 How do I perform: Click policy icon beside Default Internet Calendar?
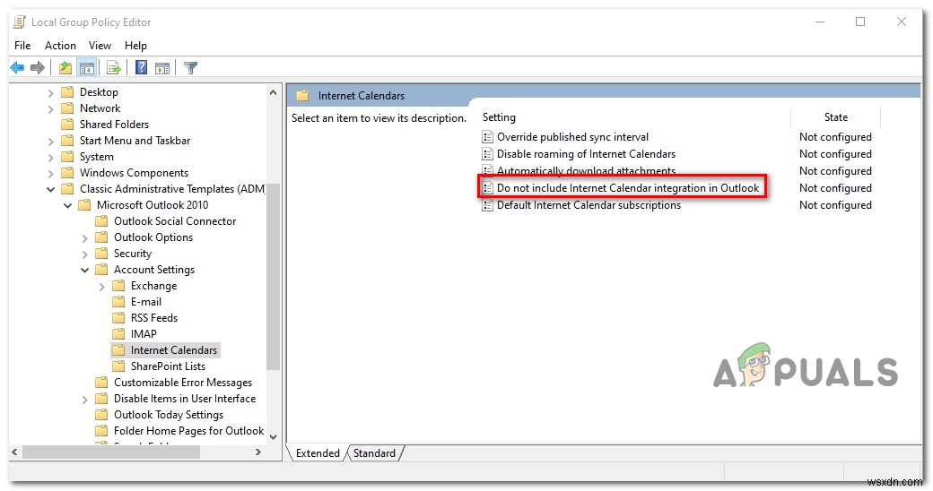point(487,206)
